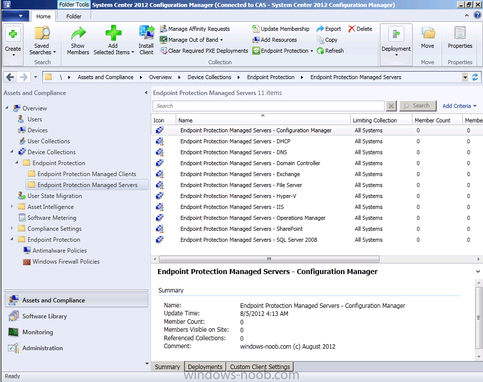Click the horizontal scrollbar of the list
The height and width of the screenshot is (382, 483).
click(x=269, y=259)
